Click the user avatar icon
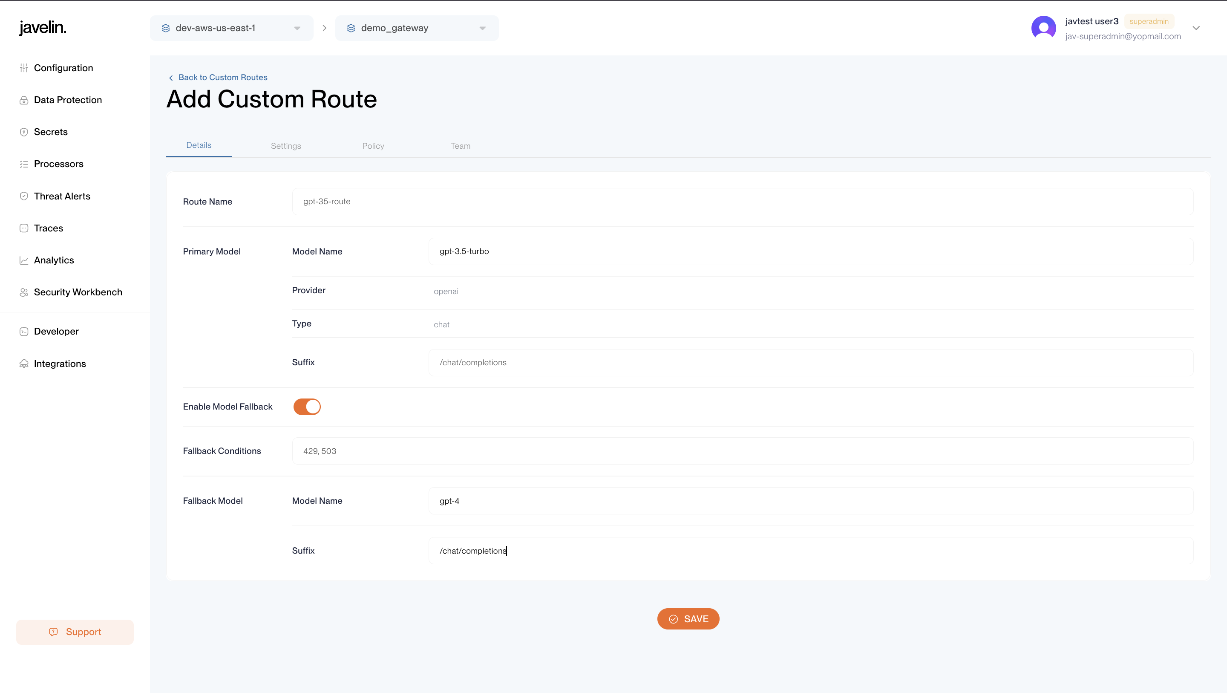 click(x=1043, y=28)
